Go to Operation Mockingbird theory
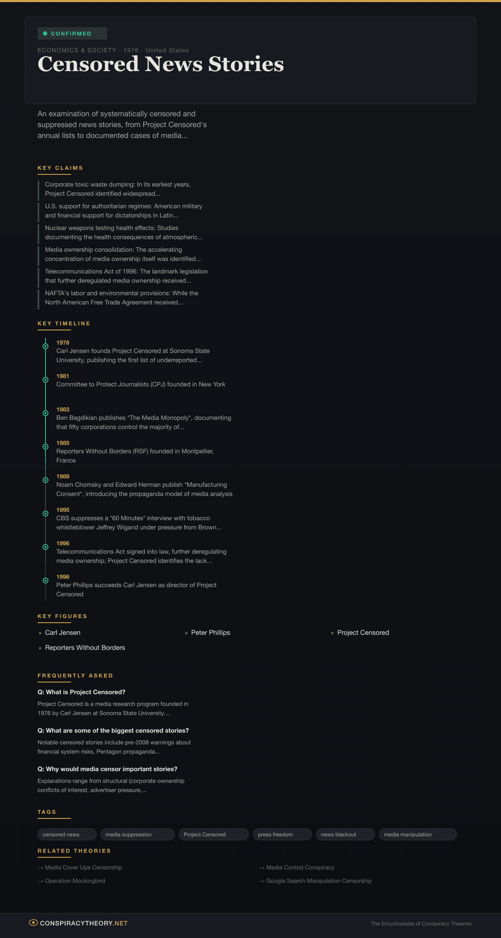 (75, 881)
